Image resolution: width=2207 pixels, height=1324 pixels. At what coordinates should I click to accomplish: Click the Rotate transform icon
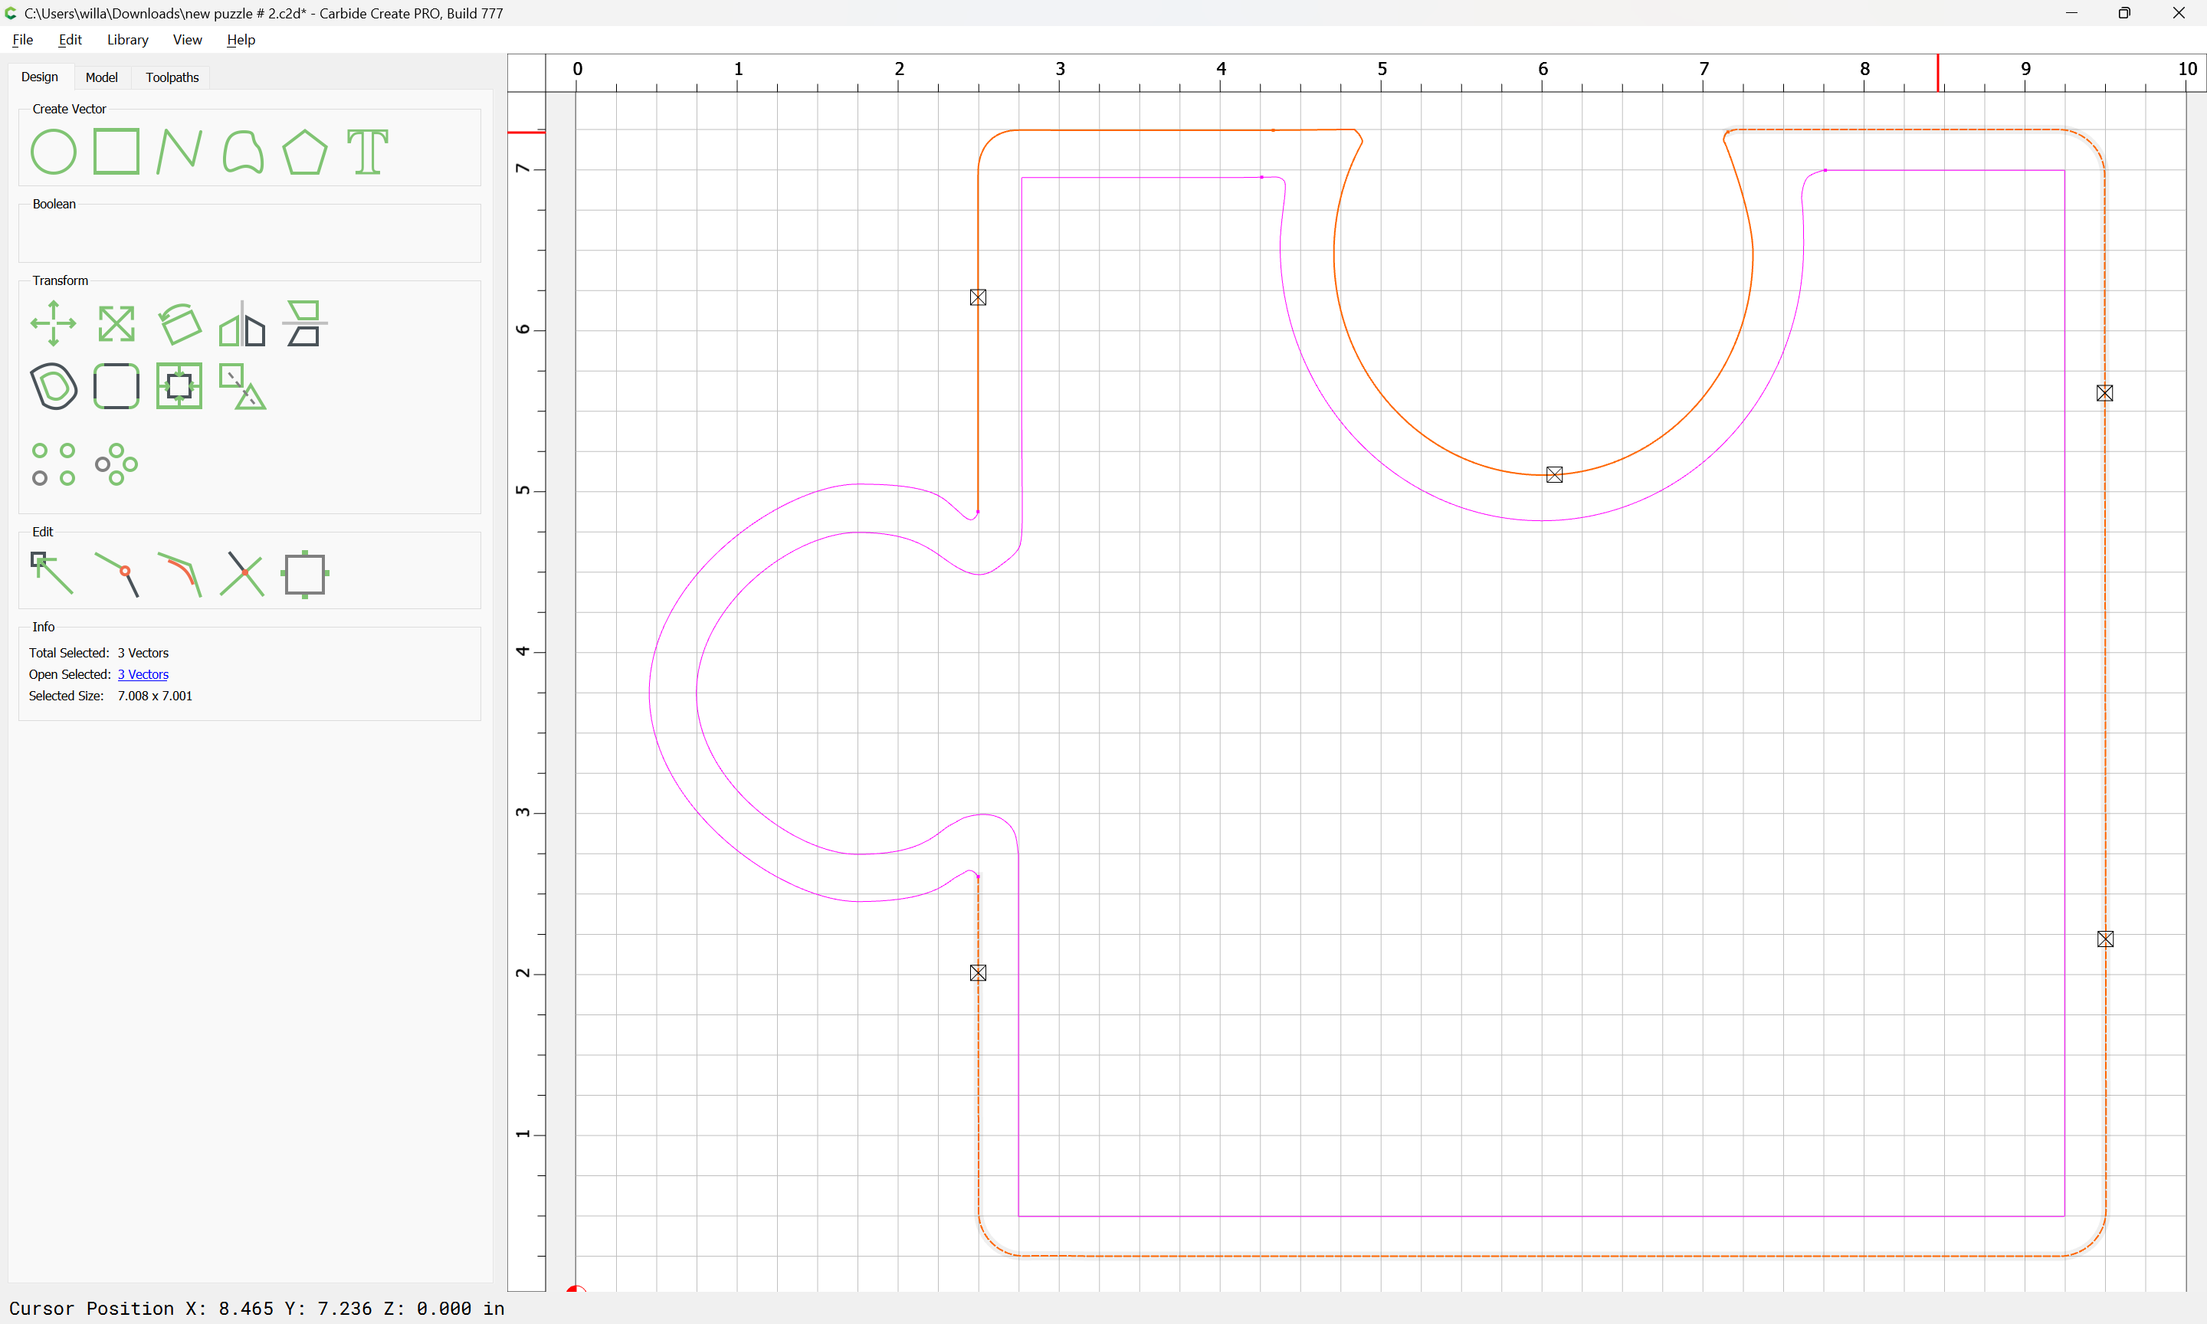click(179, 323)
